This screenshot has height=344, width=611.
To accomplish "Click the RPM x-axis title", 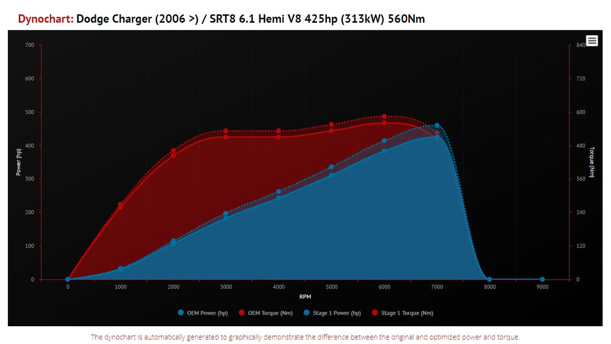I will click(305, 296).
